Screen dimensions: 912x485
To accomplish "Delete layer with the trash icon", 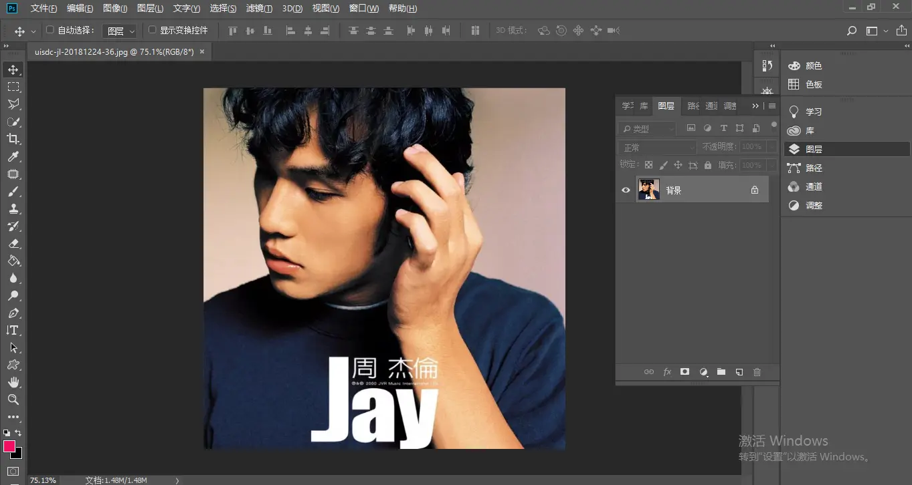I will tap(757, 372).
